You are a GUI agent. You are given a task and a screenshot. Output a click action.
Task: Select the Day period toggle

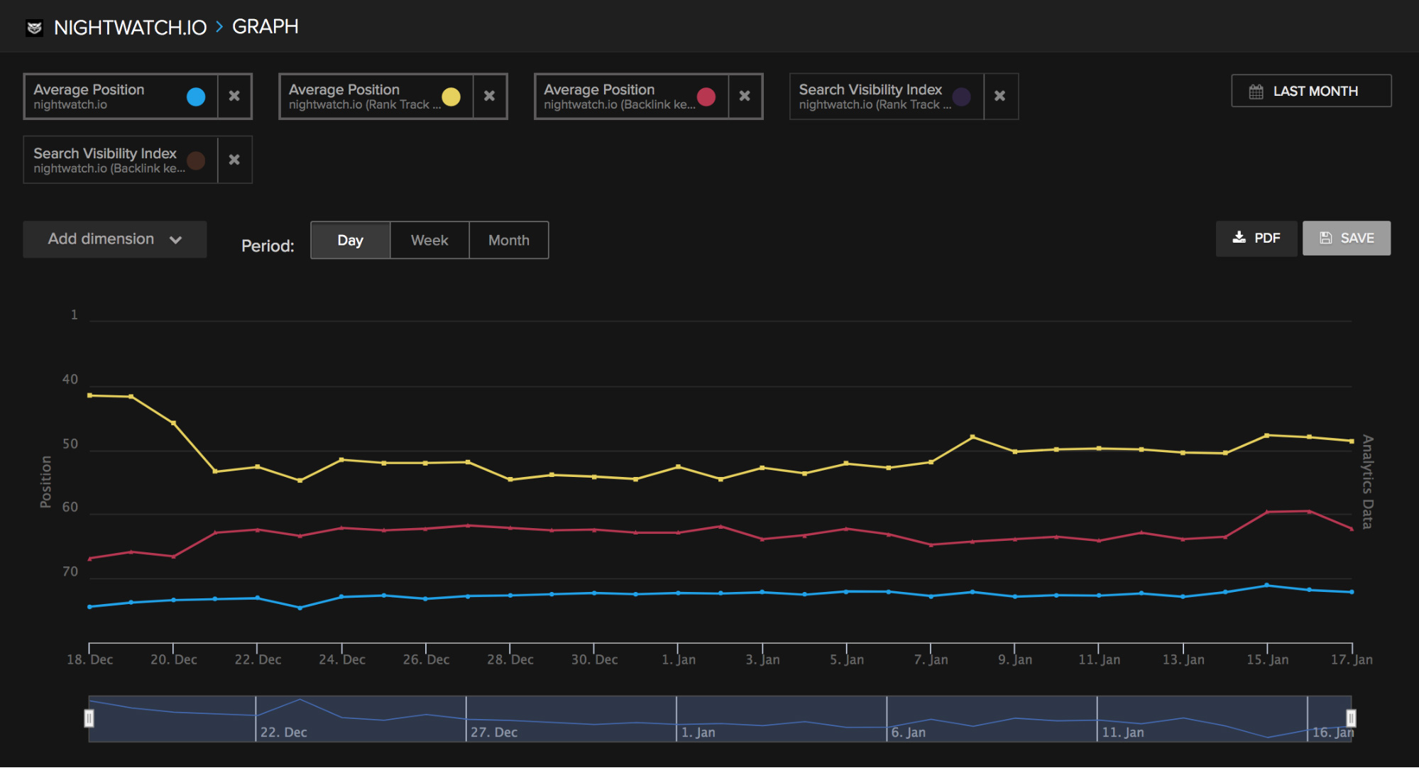click(350, 239)
